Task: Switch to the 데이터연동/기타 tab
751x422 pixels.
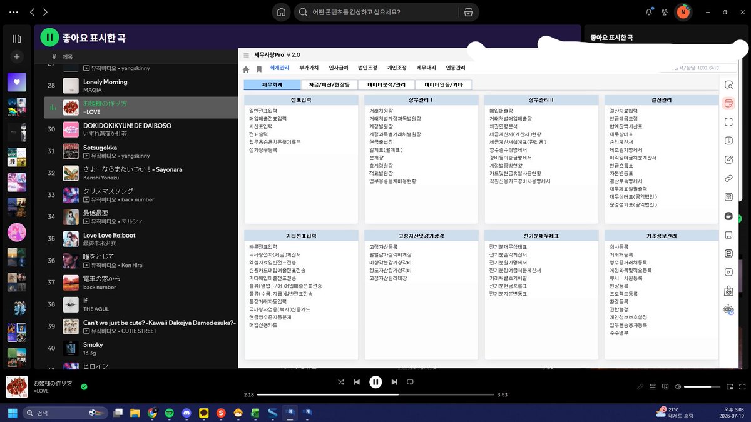Action: [x=444, y=84]
